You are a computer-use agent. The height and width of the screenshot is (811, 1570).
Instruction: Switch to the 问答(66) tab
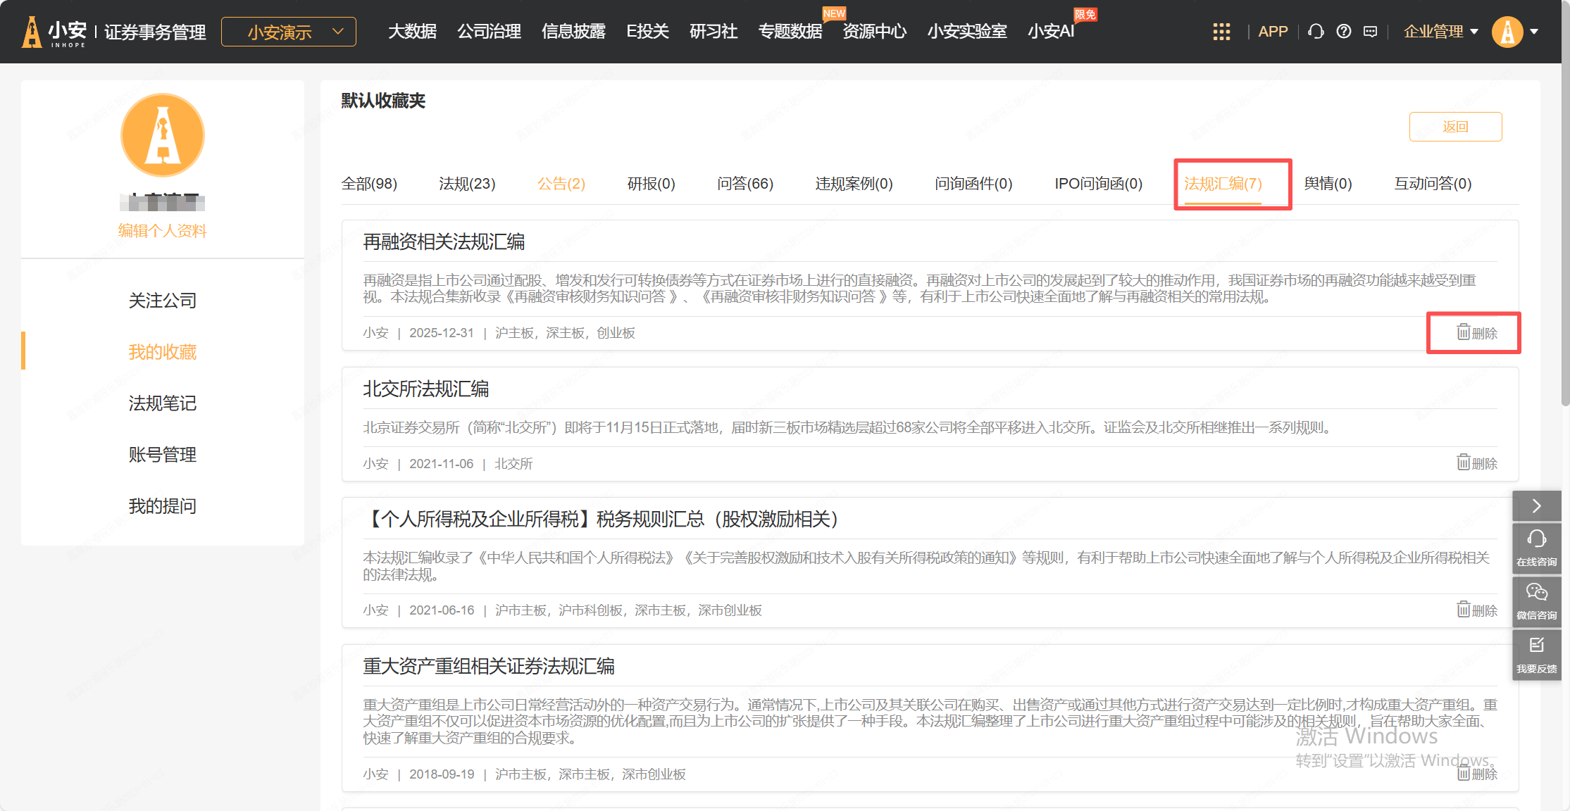[x=745, y=184]
